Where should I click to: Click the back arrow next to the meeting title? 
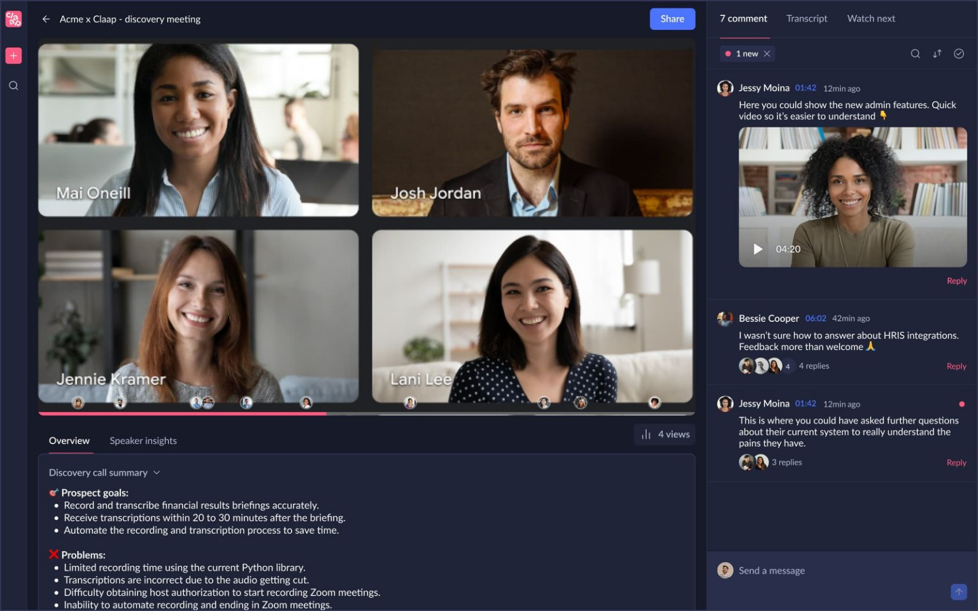click(45, 18)
